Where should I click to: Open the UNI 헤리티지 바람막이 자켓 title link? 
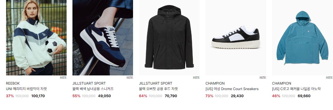(x=26, y=89)
